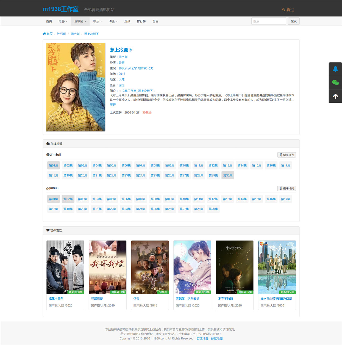
Task: Open the 排行榜 menu item
Action: tap(141, 21)
